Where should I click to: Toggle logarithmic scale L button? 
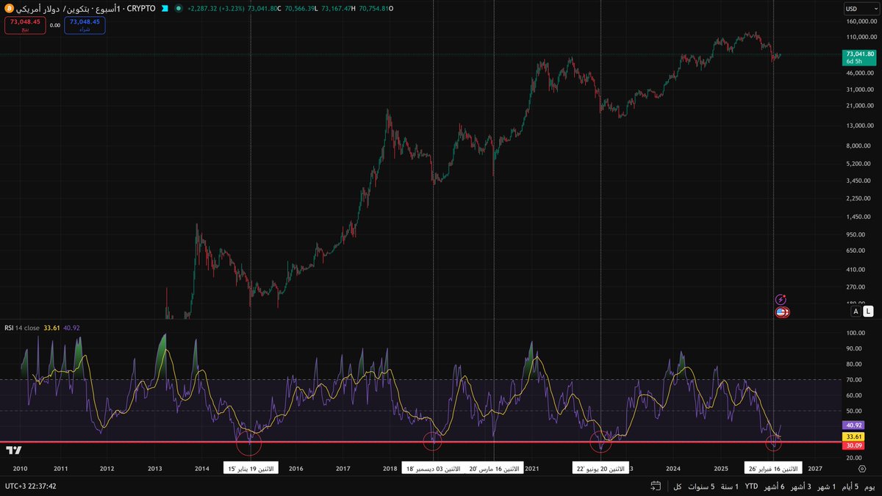(x=868, y=312)
